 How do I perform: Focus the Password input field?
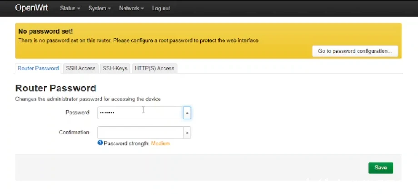point(140,113)
